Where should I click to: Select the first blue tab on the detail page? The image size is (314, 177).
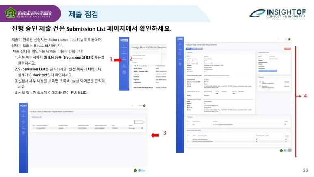pyautogui.click(x=188, y=48)
